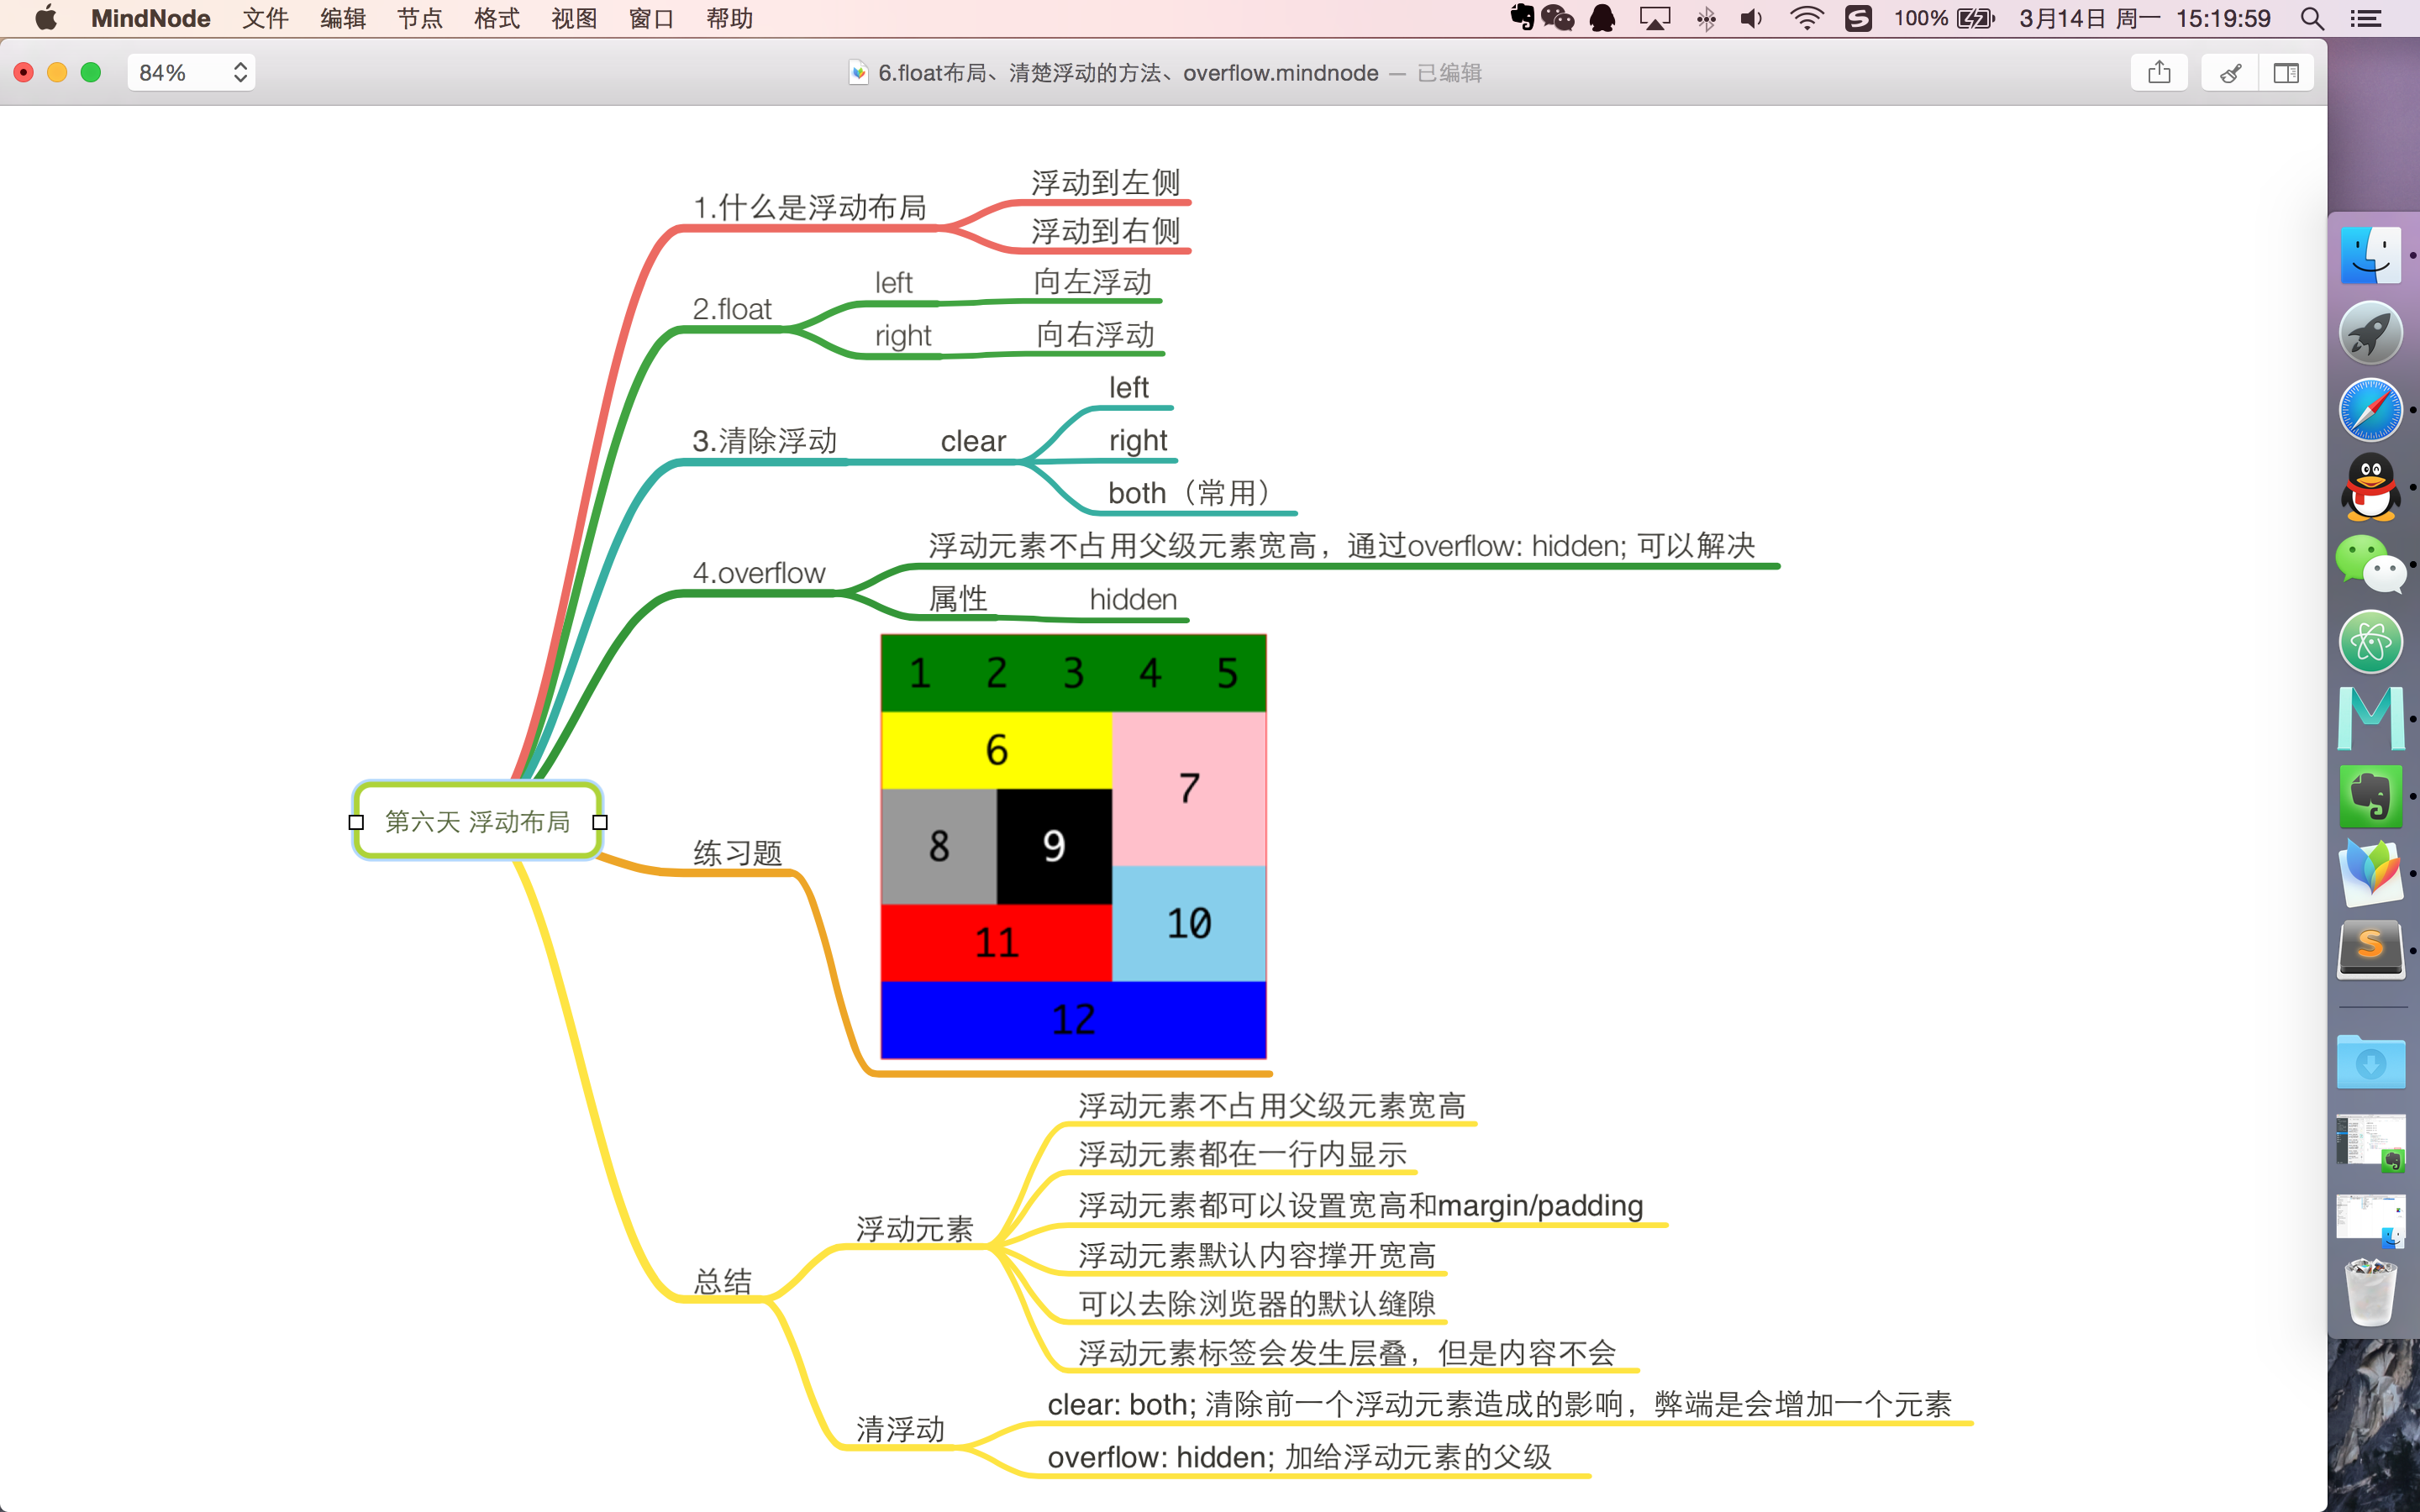Open the AirPlay display menu
The image size is (2420, 1512).
coord(1655,18)
